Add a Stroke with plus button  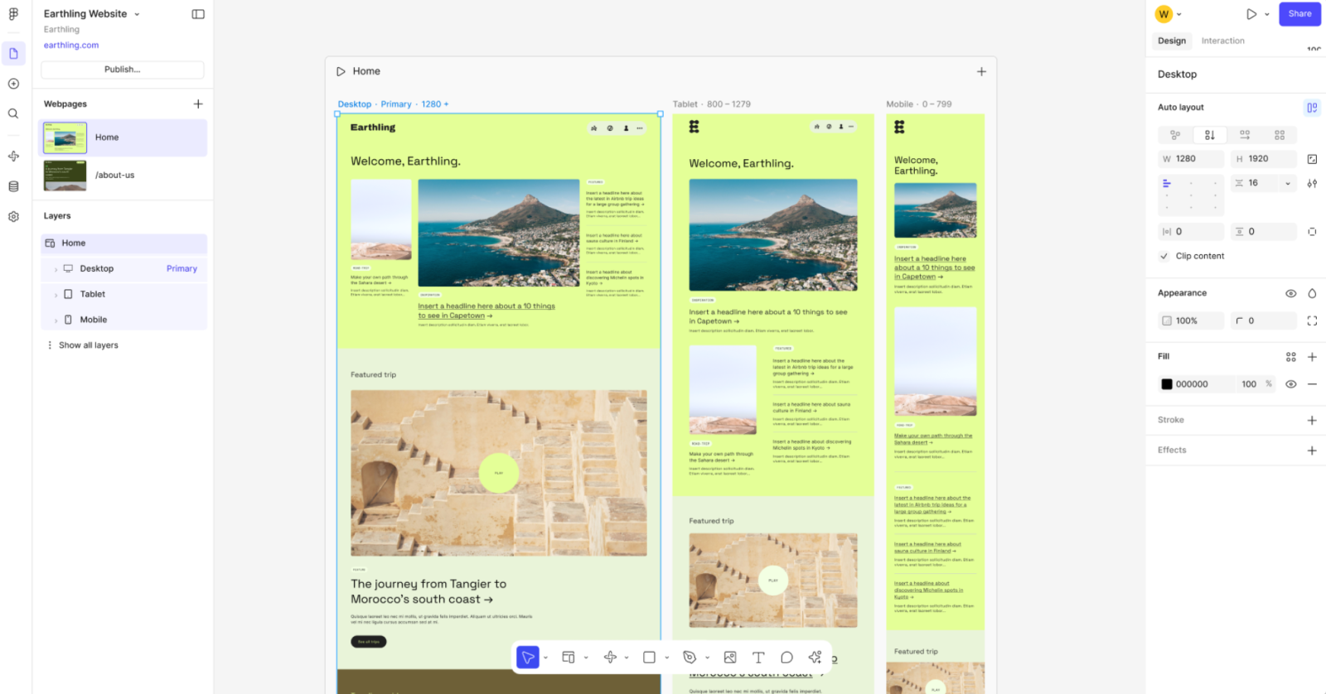[x=1312, y=421]
